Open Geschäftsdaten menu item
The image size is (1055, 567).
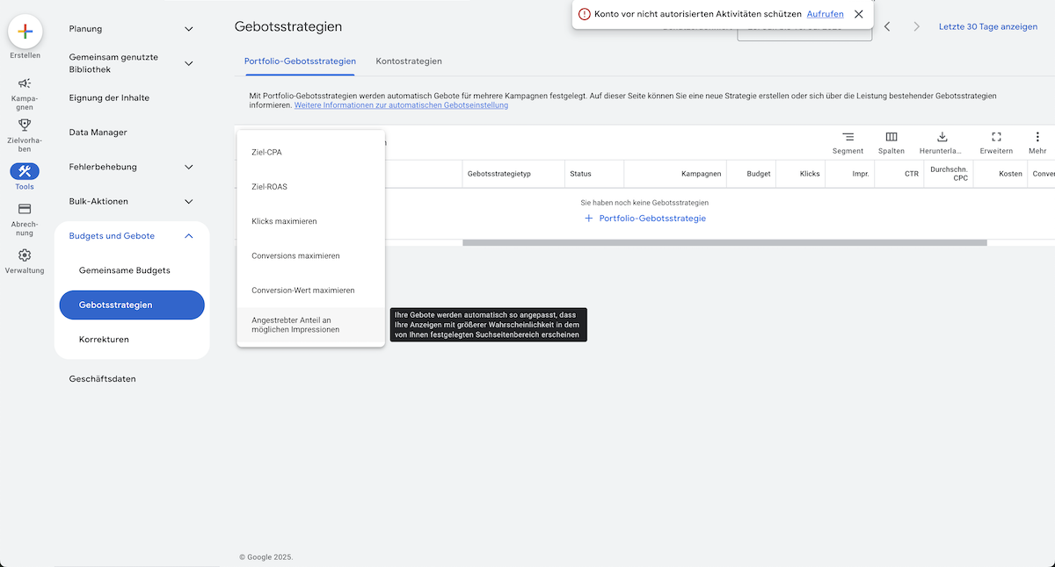tap(103, 379)
